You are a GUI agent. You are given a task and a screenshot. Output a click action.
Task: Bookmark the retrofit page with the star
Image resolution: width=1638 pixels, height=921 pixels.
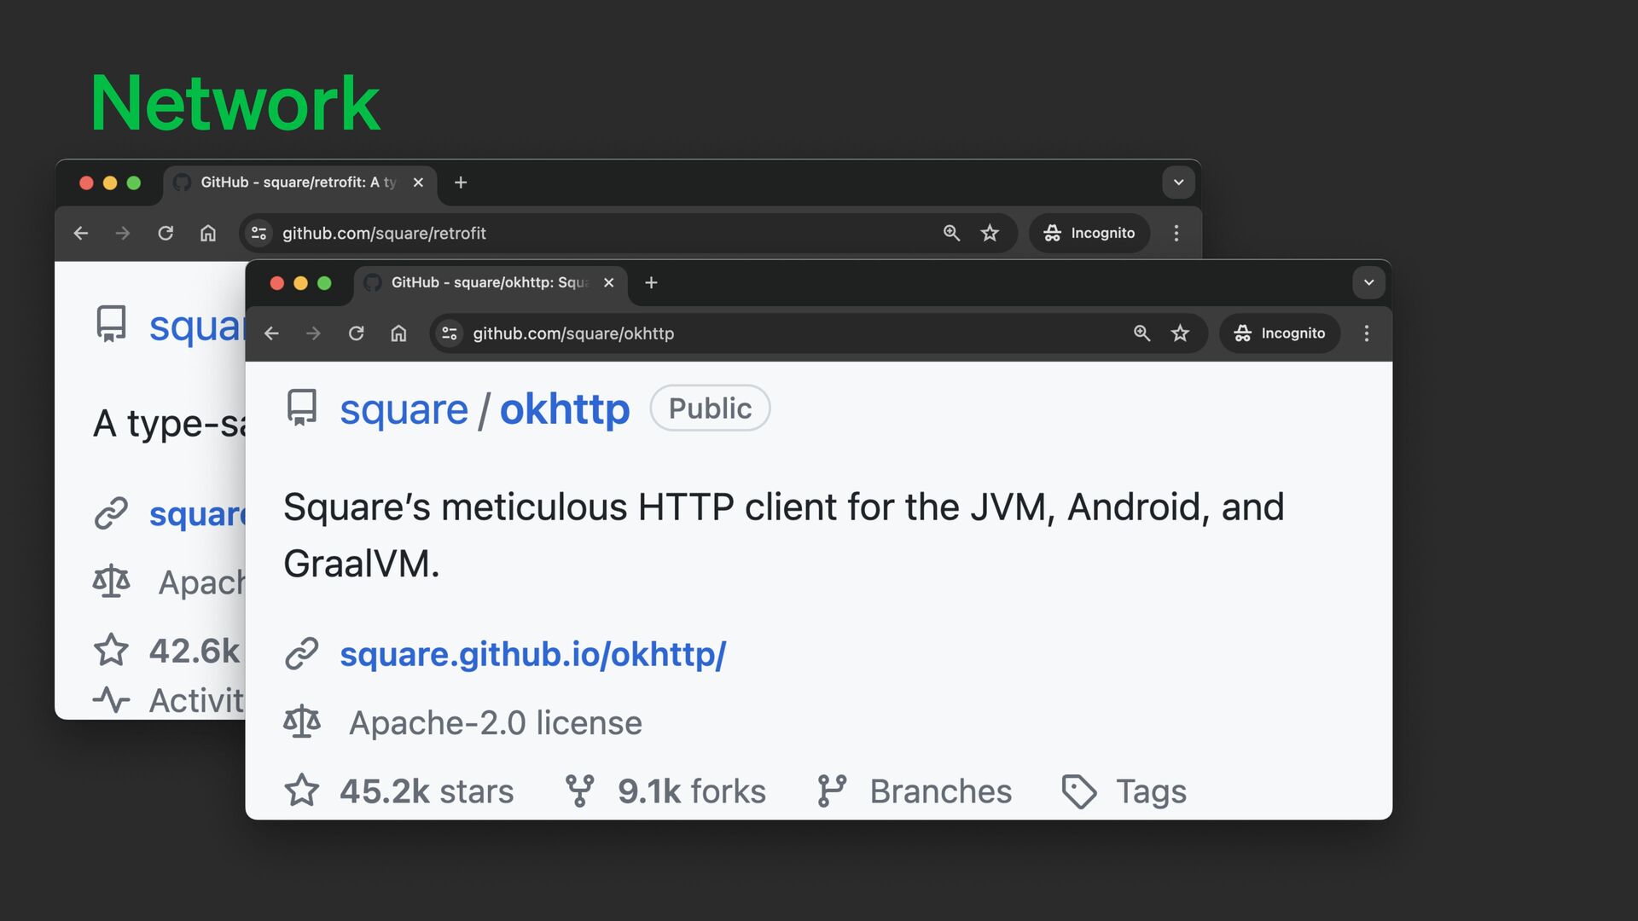coord(990,233)
